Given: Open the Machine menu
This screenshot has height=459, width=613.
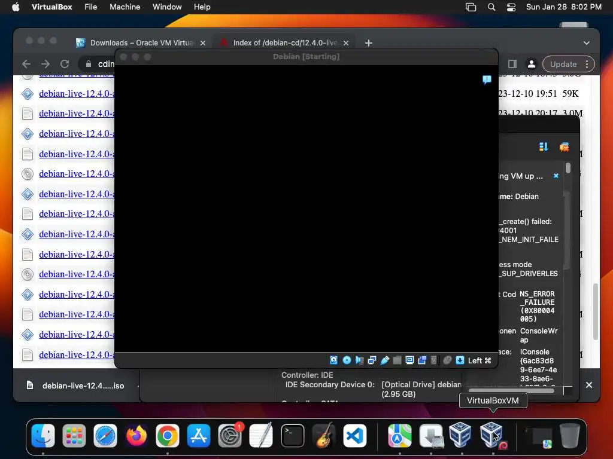Looking at the screenshot, I should (125, 7).
